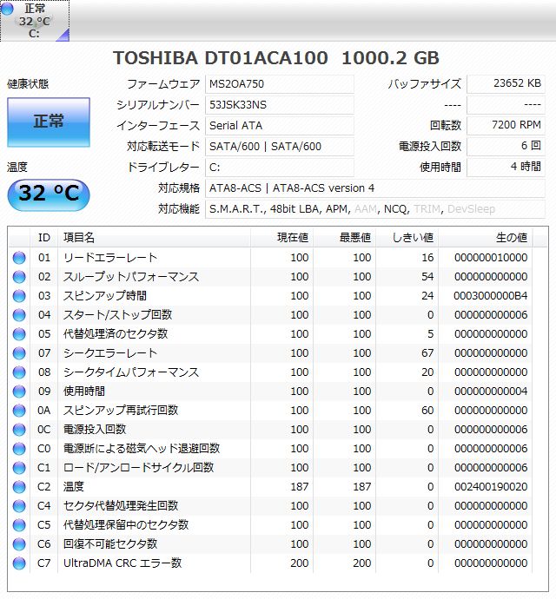Click status icon of row 04 スタート/ストップ回数
Viewport: 556px width, 599px height.
[x=19, y=315]
